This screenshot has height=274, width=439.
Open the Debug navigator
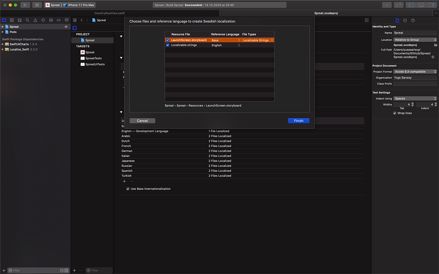(x=51, y=20)
